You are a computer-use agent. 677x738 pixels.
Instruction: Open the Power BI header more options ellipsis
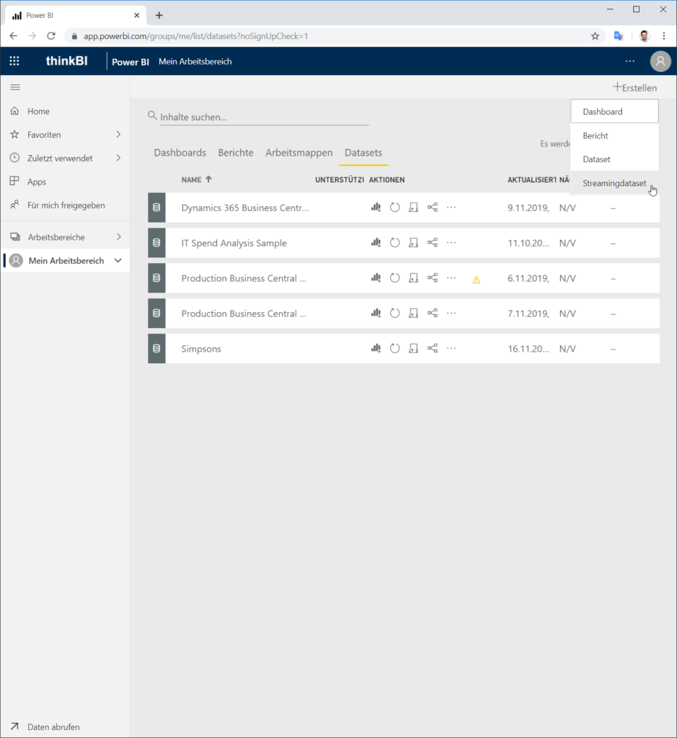[x=630, y=61]
